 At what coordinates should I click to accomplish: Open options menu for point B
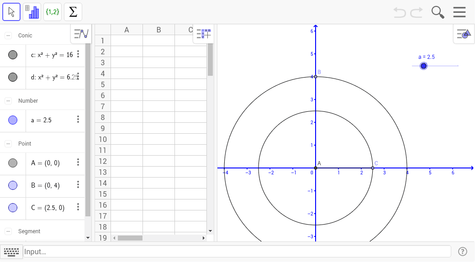pos(78,184)
